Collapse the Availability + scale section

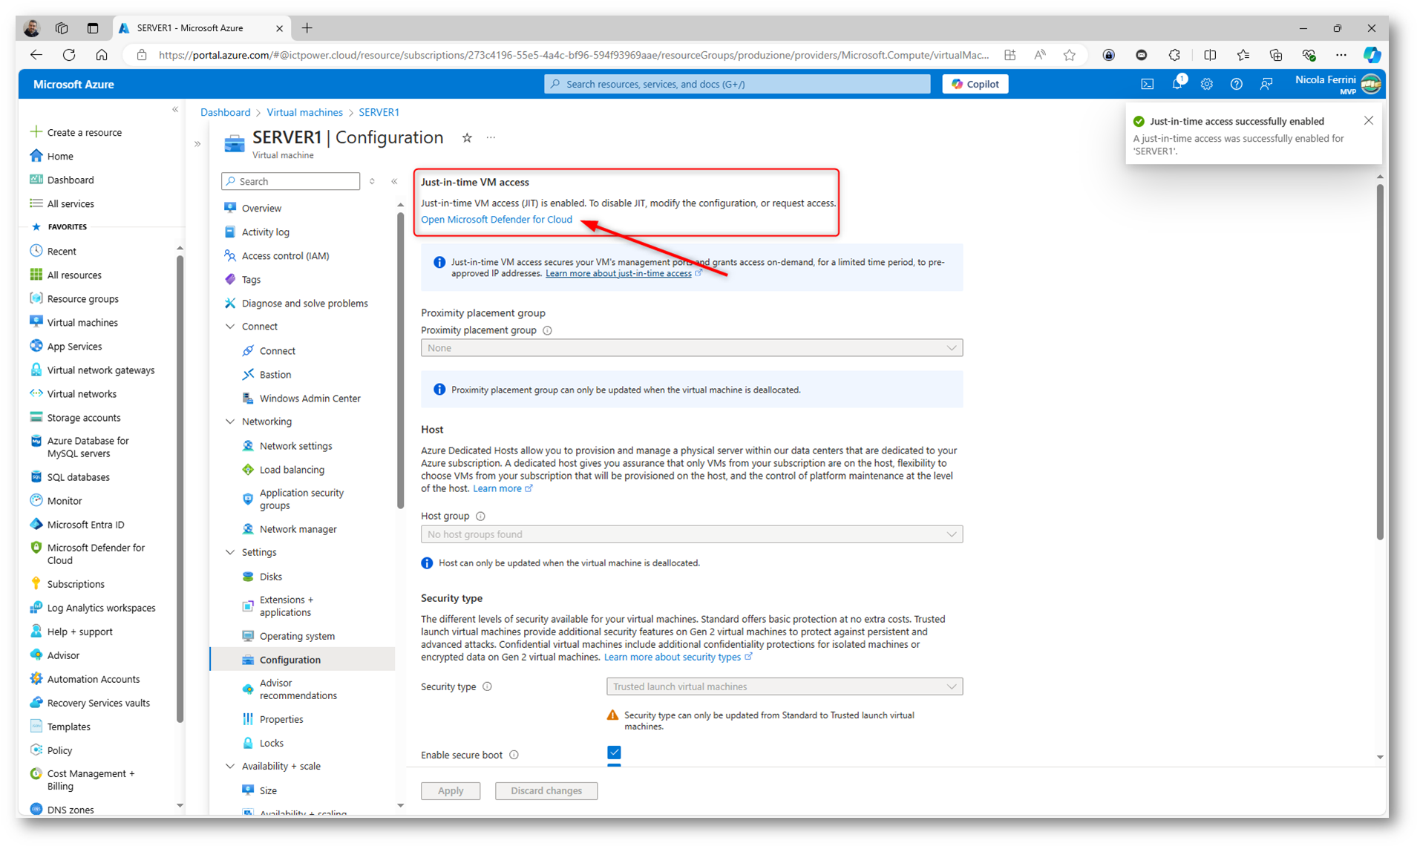[230, 767]
